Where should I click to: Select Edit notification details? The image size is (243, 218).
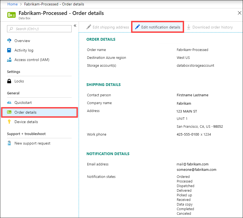coord(158,27)
